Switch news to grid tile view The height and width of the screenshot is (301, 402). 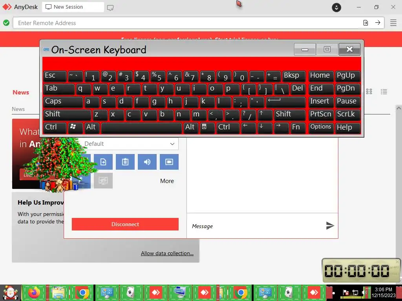click(x=369, y=92)
